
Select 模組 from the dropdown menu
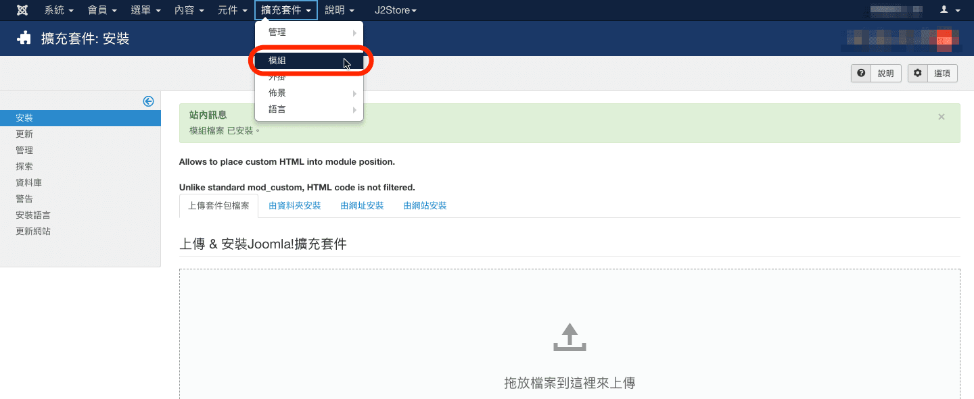[309, 61]
